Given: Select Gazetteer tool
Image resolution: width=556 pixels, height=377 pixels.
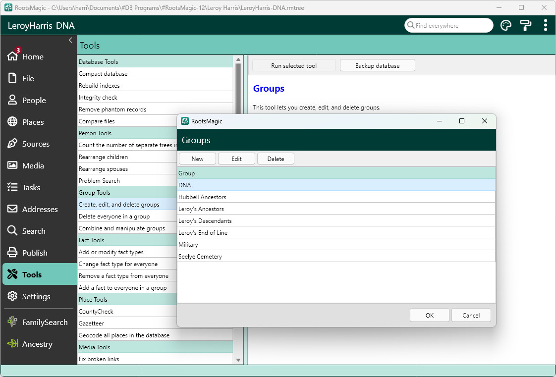Looking at the screenshot, I should [127, 323].
